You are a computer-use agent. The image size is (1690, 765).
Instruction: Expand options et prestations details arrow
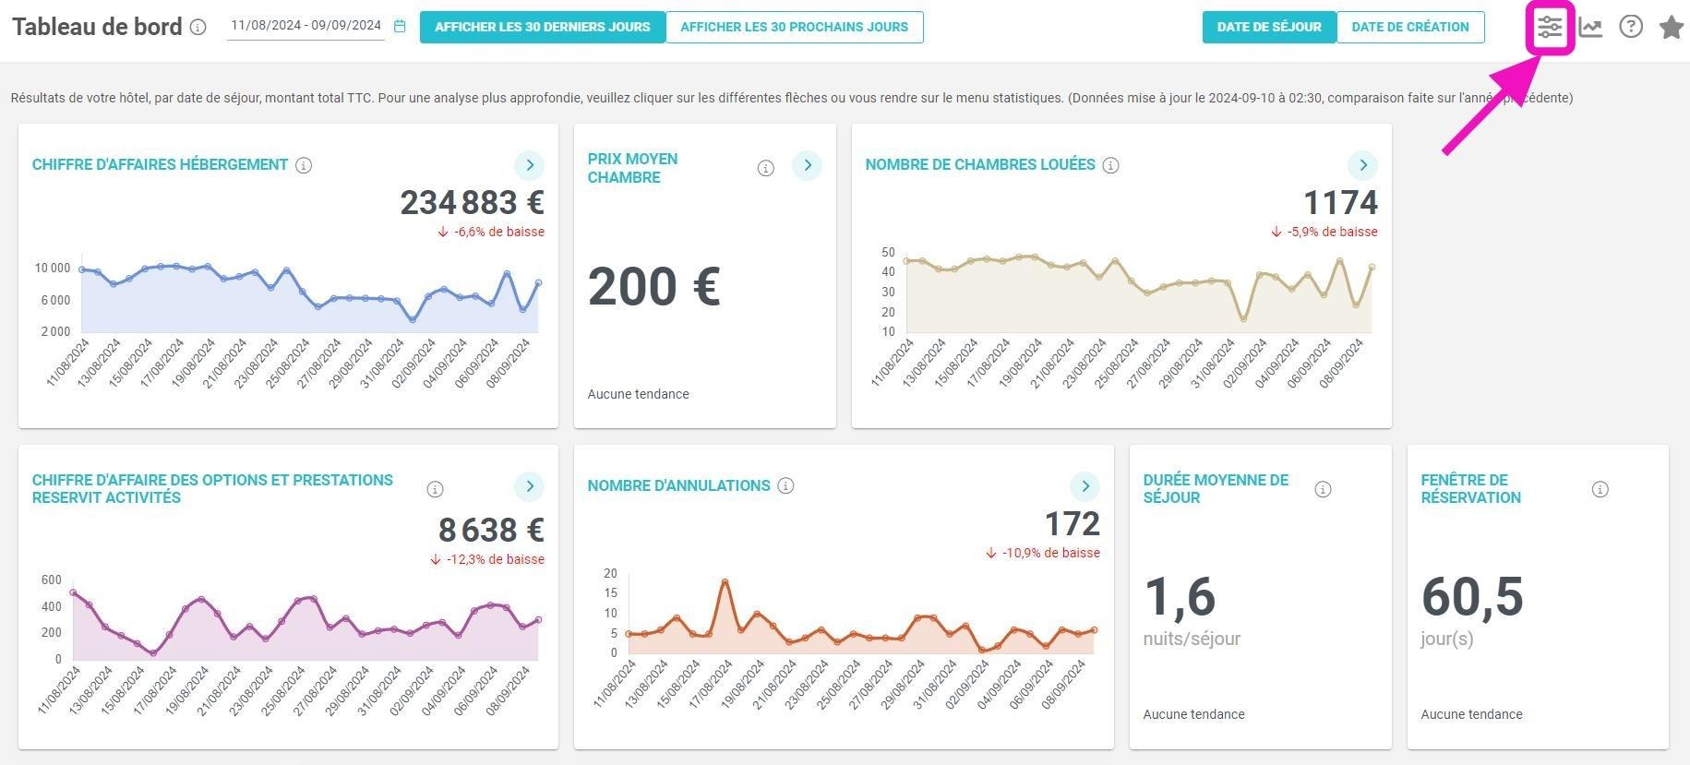click(x=529, y=486)
